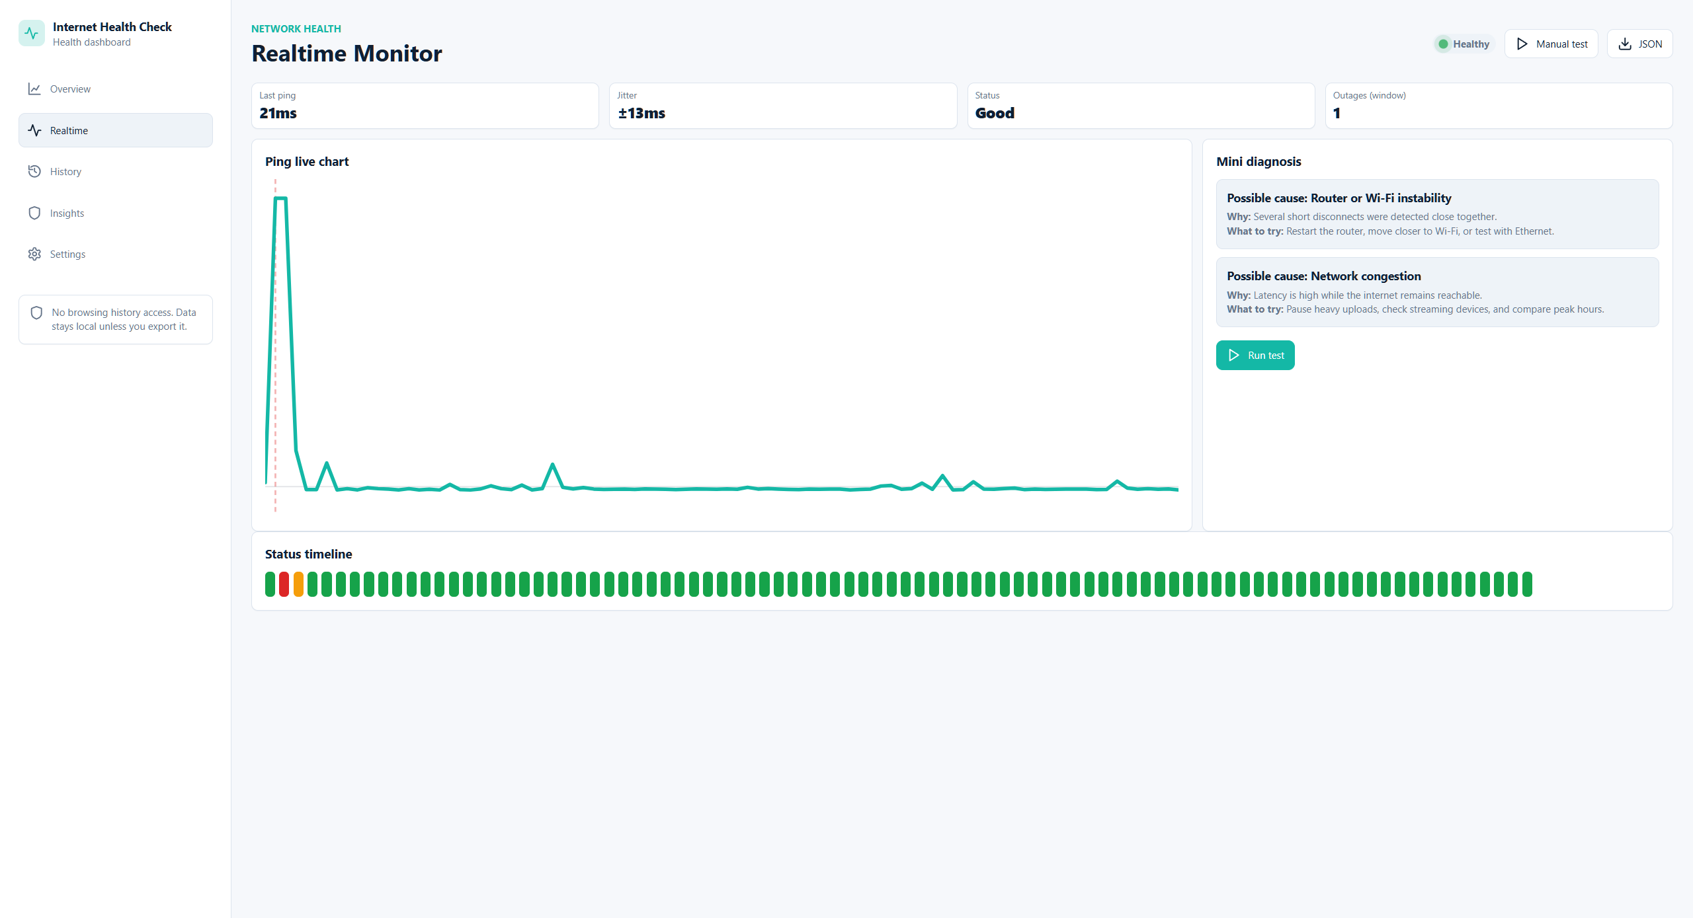
Task: Click the Router or Wi-Fi instability diagnosis
Action: (1438, 213)
